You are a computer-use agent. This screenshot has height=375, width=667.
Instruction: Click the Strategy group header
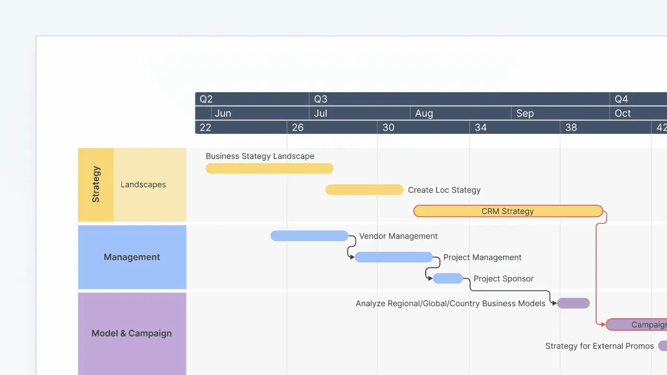95,184
